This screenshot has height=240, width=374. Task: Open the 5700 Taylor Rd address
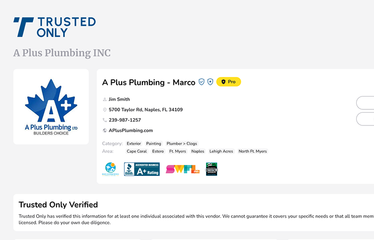(x=145, y=110)
